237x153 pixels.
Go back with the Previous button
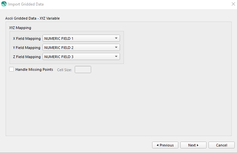click(x=165, y=145)
